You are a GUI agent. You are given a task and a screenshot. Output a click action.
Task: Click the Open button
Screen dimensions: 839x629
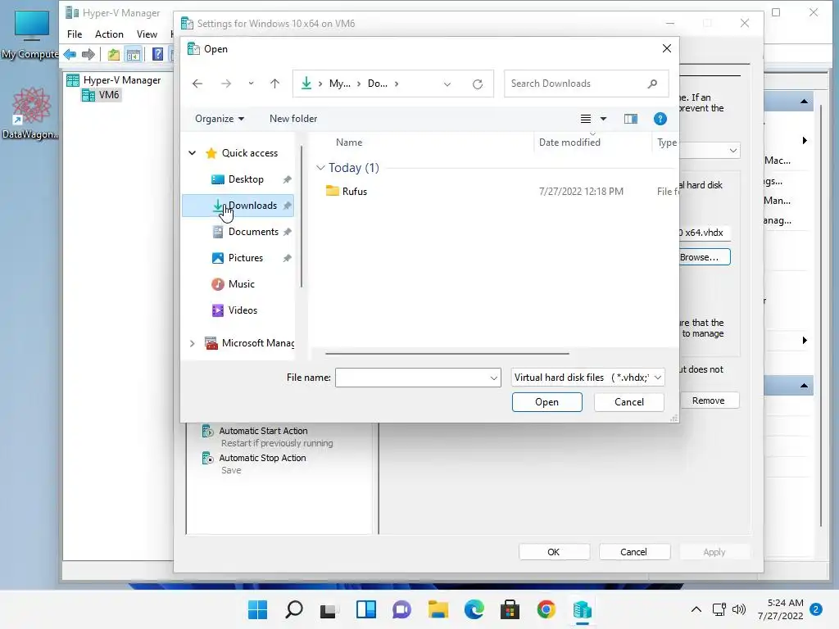pos(546,402)
